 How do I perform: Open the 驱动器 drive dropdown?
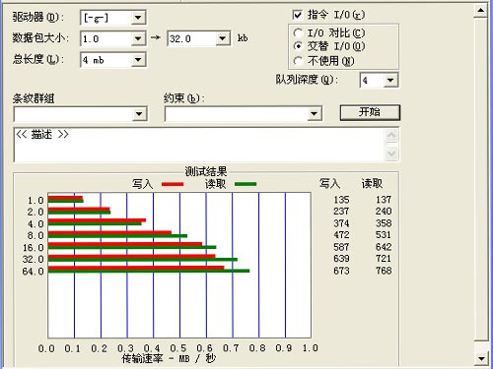pyautogui.click(x=138, y=18)
